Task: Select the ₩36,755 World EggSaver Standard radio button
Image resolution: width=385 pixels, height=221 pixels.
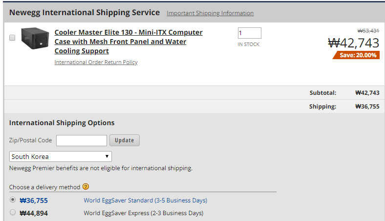Action: (x=13, y=199)
